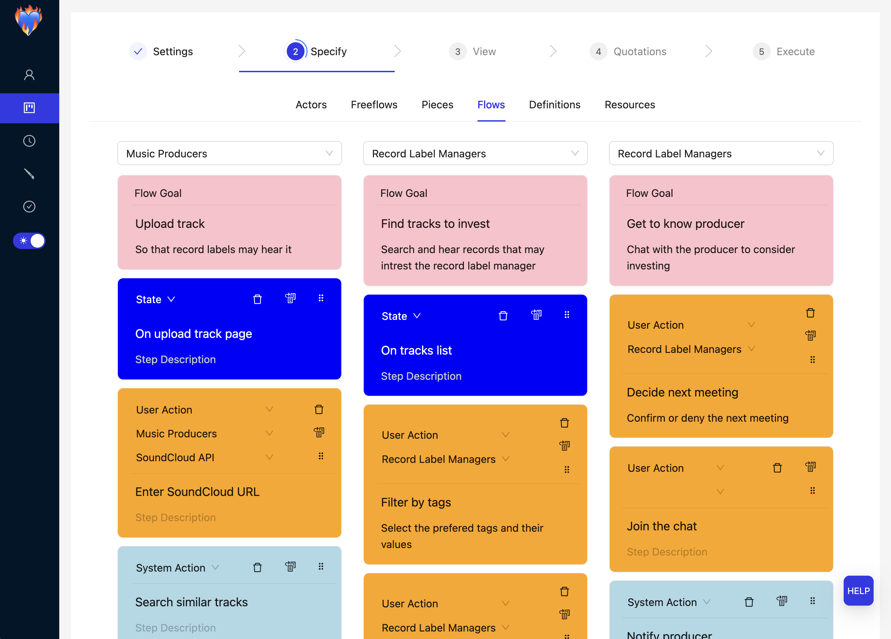Duplicate the 'On upload track page' state card
Screen dimensions: 891x639
click(290, 298)
